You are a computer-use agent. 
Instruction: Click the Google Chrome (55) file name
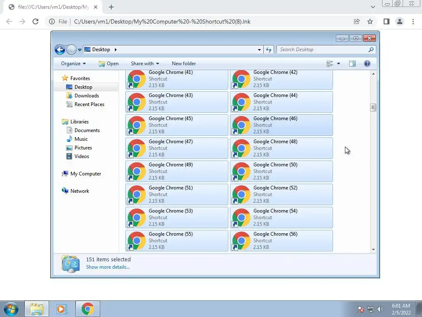pyautogui.click(x=171, y=234)
